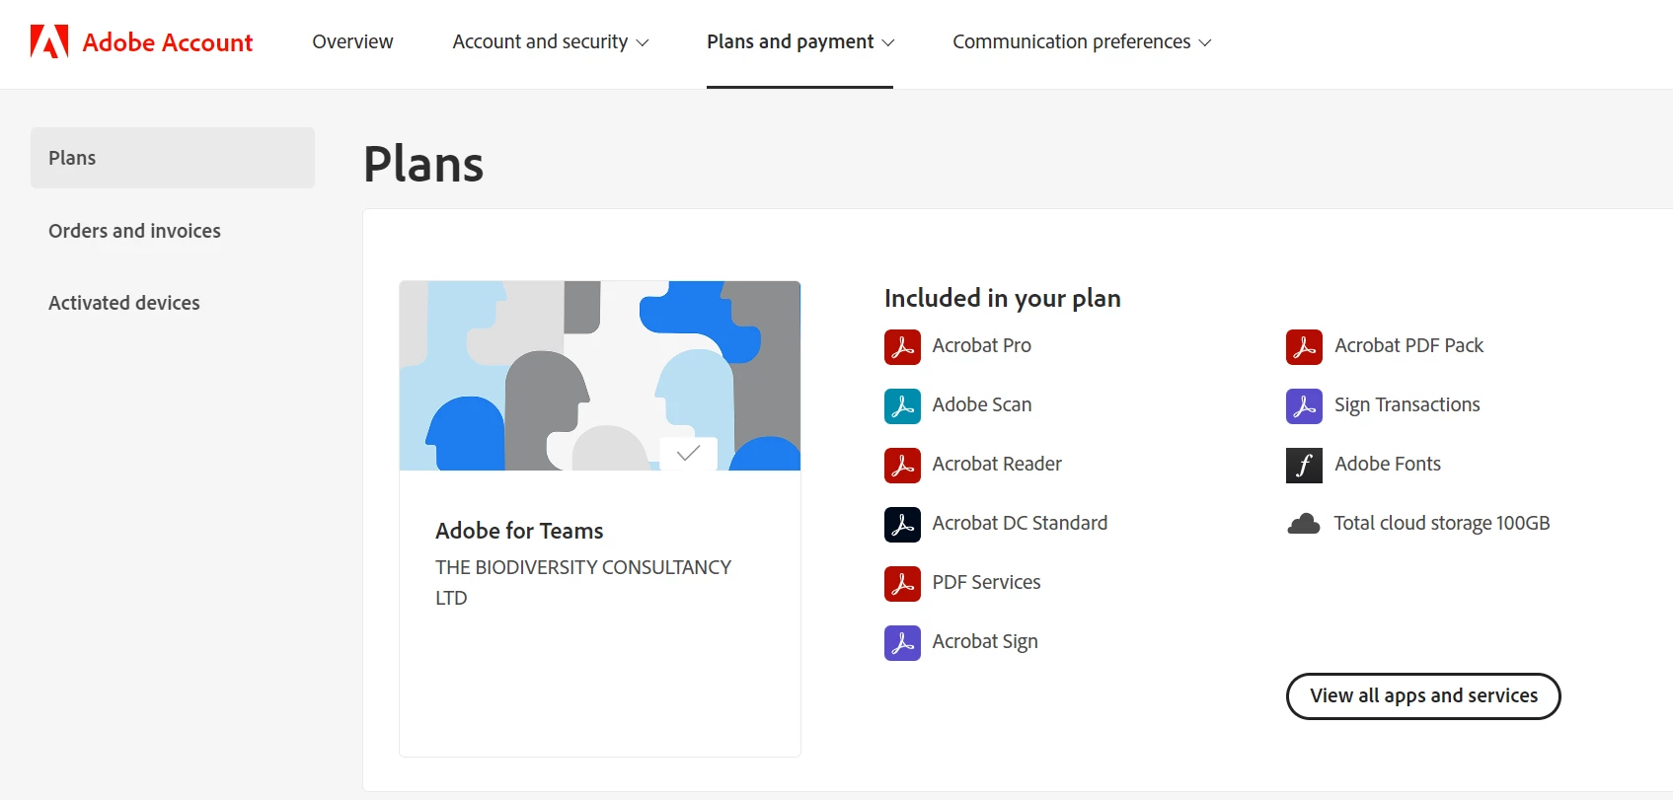
Task: Click the PDF Services label
Action: tap(986, 582)
